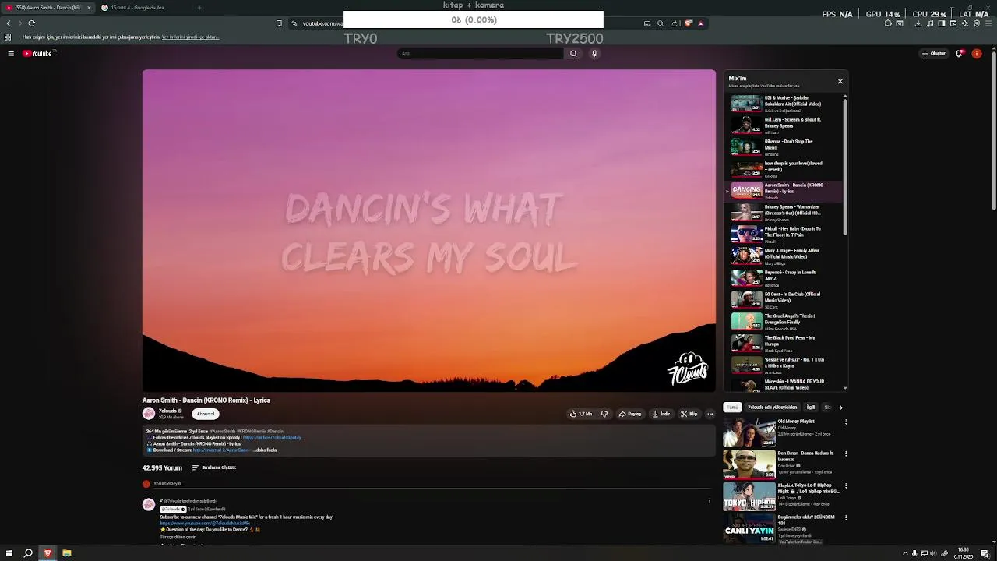Image resolution: width=997 pixels, height=561 pixels.
Task: Open the site settings icon in the address bar
Action: [294, 23]
